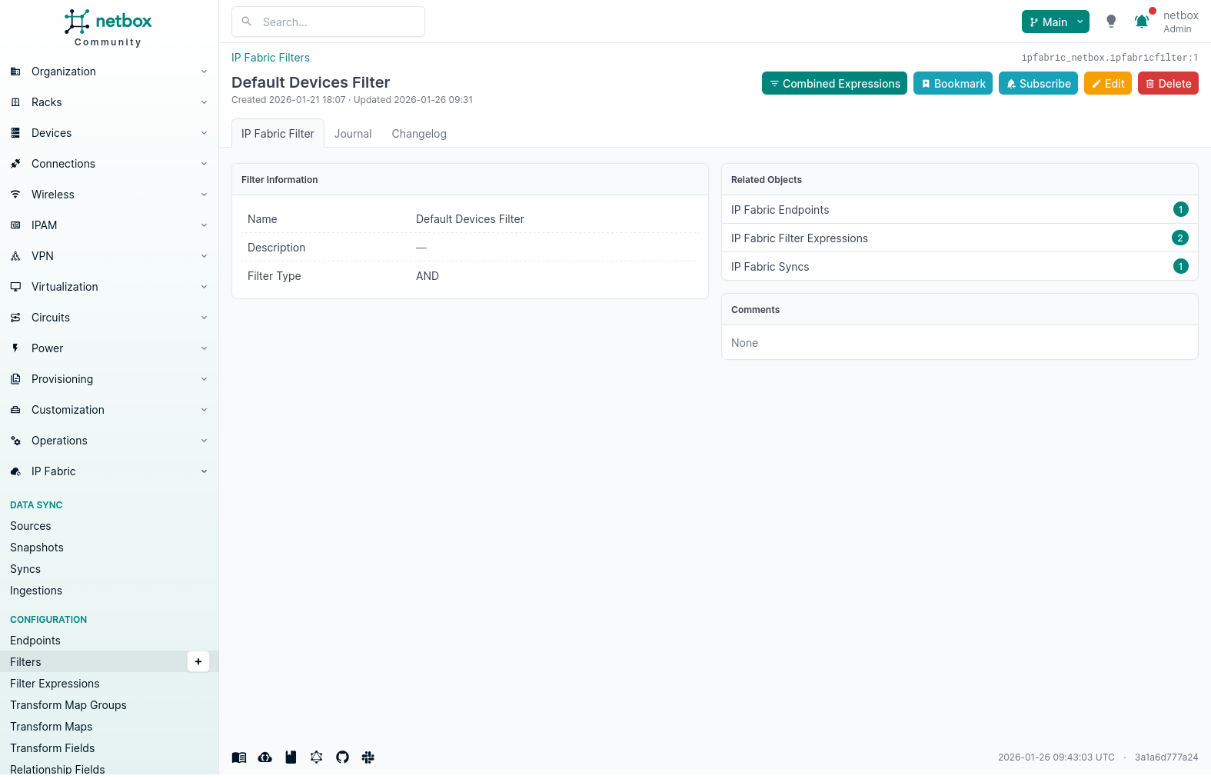Image resolution: width=1211 pixels, height=779 pixels.
Task: Click the Combined Expressions button
Action: click(834, 84)
